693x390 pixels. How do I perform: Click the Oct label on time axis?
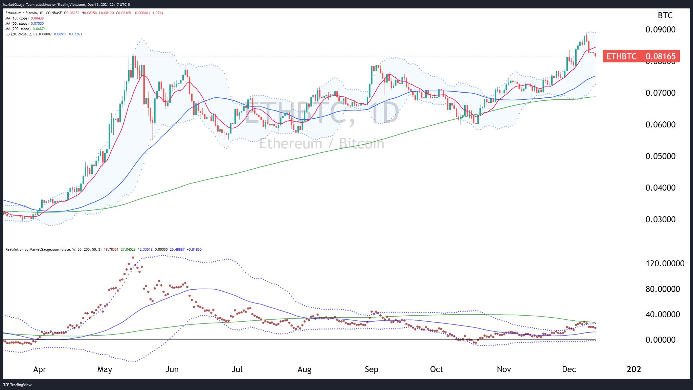[x=437, y=370]
